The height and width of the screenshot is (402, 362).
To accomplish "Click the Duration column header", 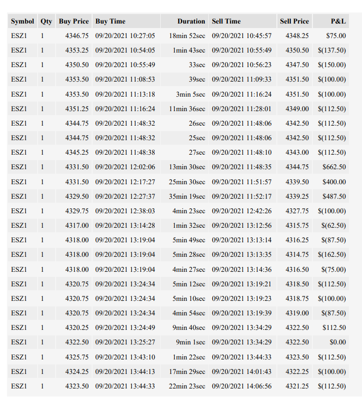I will tap(185, 21).
